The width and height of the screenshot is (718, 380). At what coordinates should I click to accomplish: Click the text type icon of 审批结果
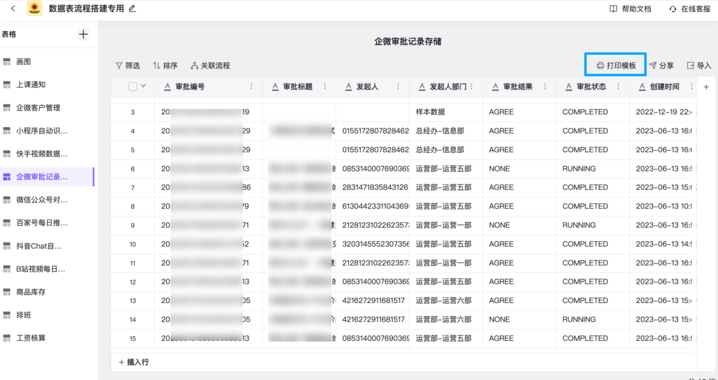(495, 86)
